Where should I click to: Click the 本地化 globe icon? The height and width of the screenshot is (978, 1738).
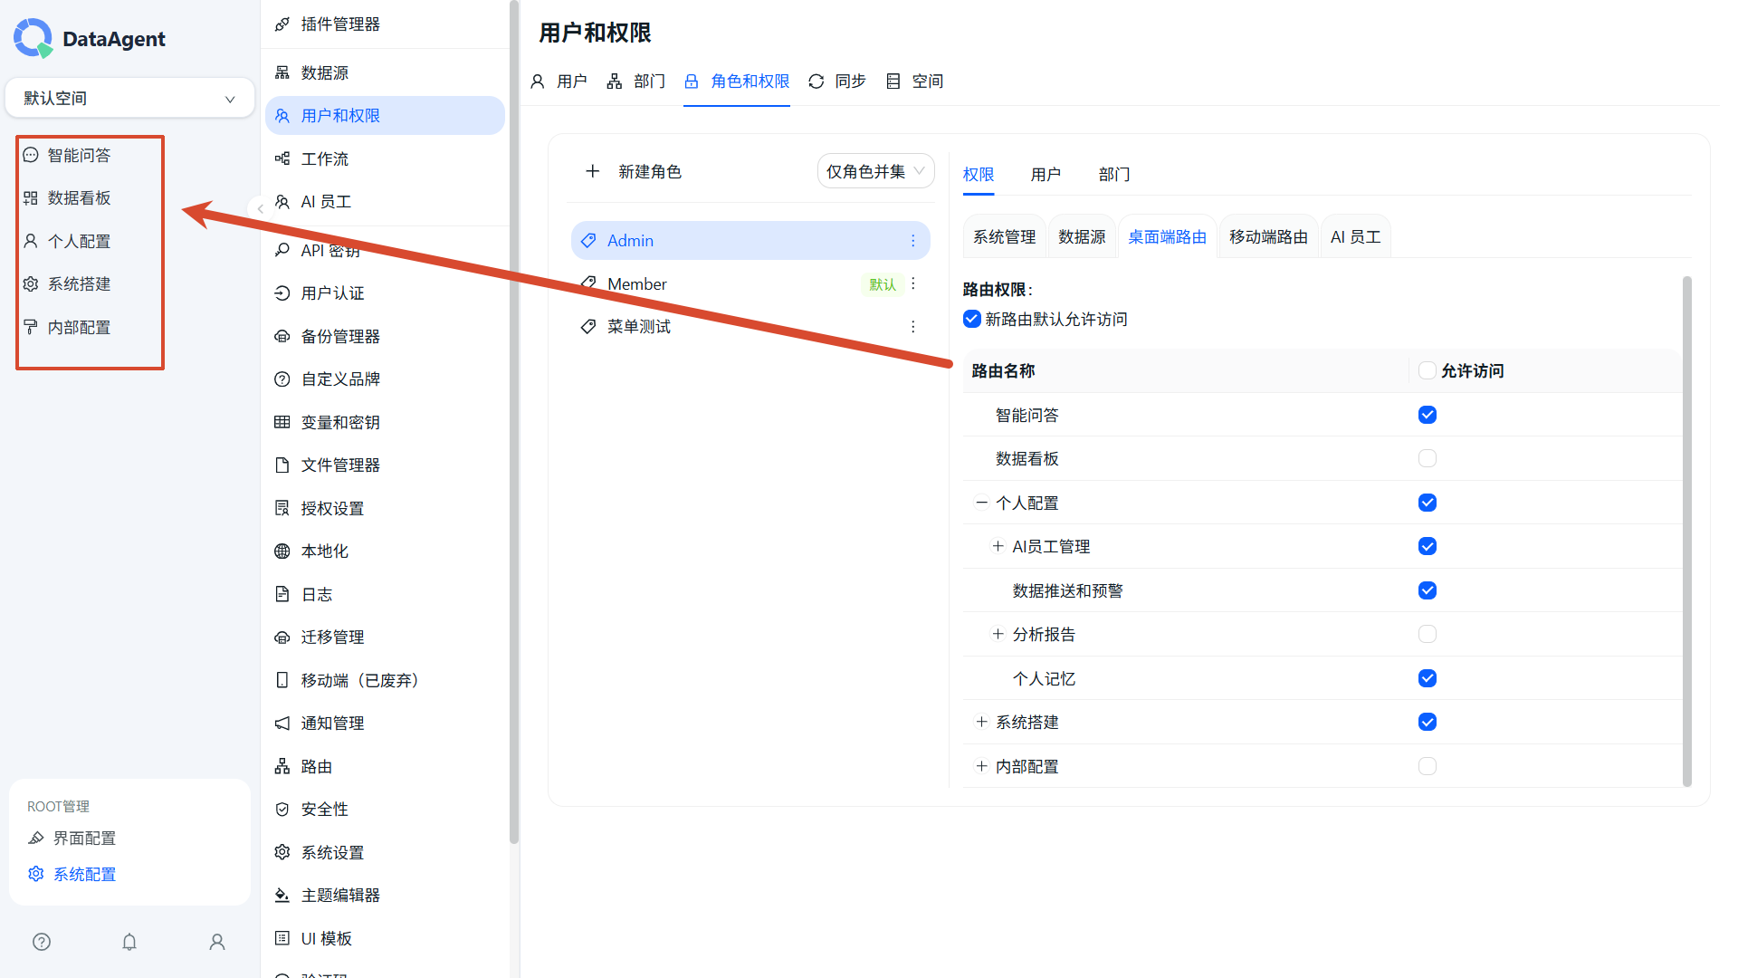click(282, 551)
